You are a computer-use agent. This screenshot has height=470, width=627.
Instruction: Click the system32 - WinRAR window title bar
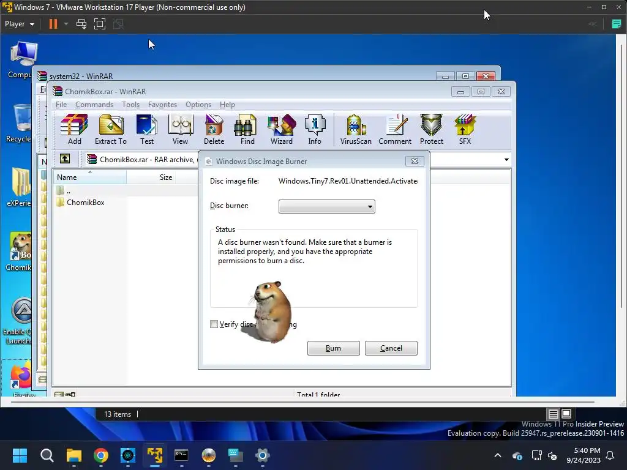(240, 76)
